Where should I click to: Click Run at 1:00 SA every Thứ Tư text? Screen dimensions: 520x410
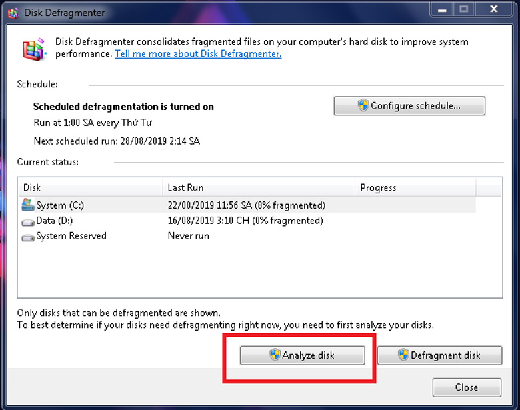93,123
